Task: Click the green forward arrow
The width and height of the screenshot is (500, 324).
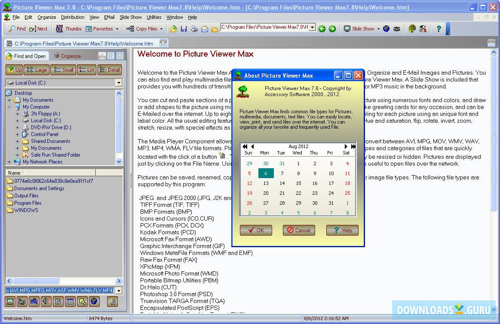Action: click(332, 29)
